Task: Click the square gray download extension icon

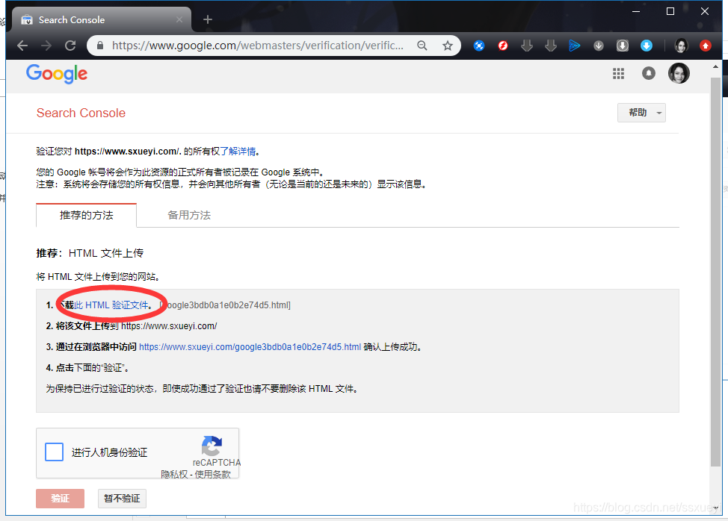Action: click(x=623, y=46)
